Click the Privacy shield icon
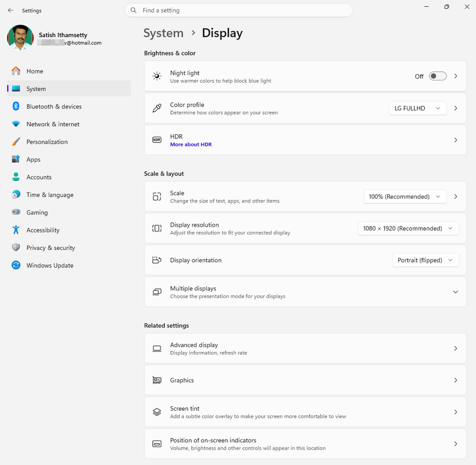 point(16,247)
